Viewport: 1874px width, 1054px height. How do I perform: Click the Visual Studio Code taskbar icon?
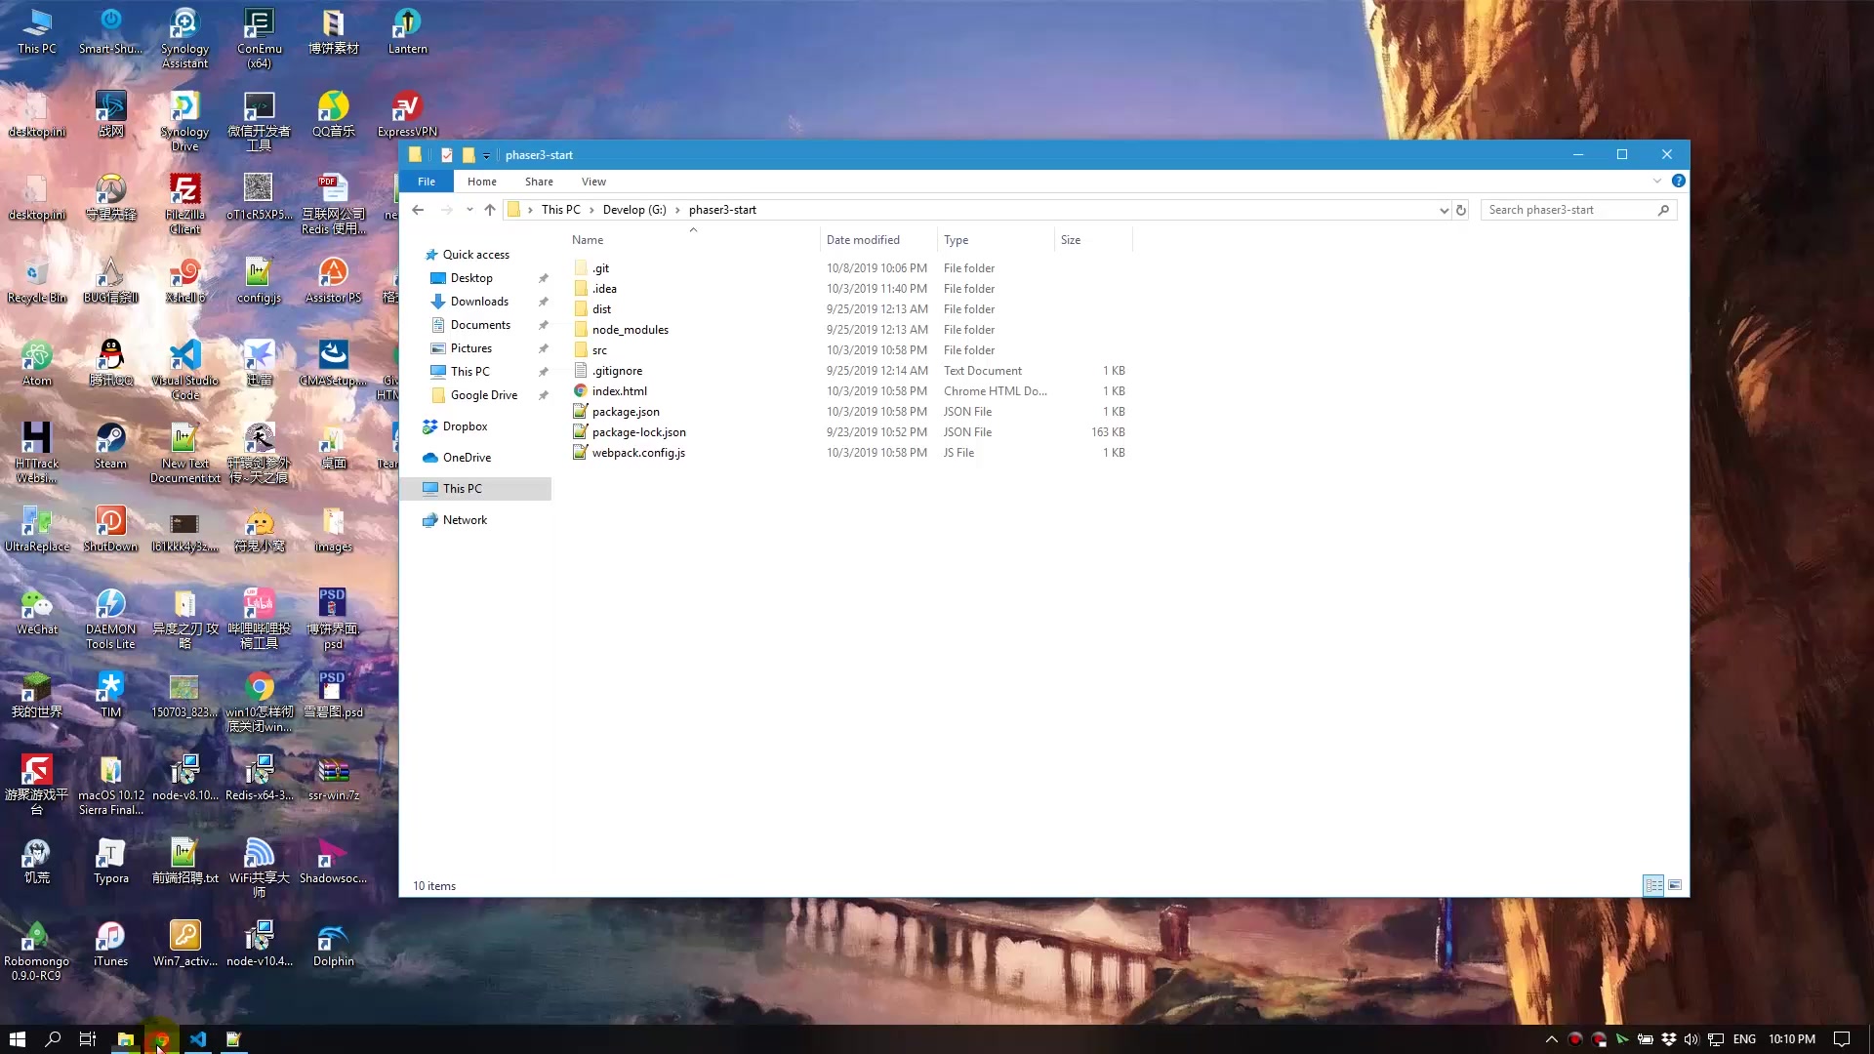[198, 1039]
